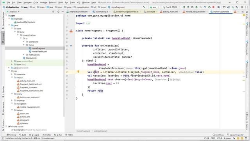Click the lock icon in status bar

click(234, 138)
